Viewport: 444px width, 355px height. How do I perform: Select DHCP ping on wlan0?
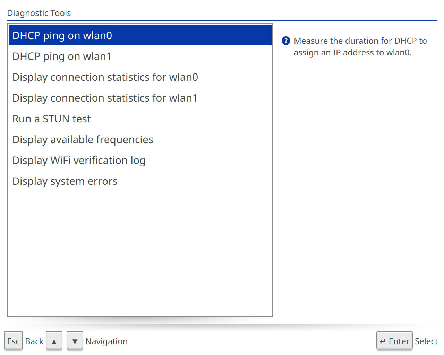(140, 35)
